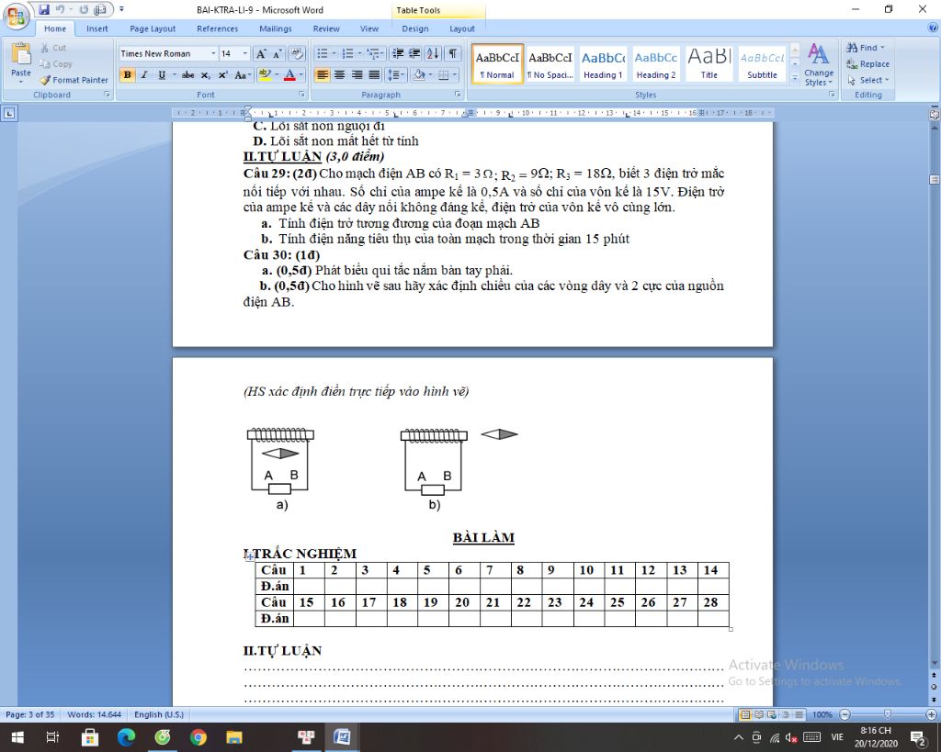Click the Undo arrow in title bar
Screen dimensions: 941x752
60,9
